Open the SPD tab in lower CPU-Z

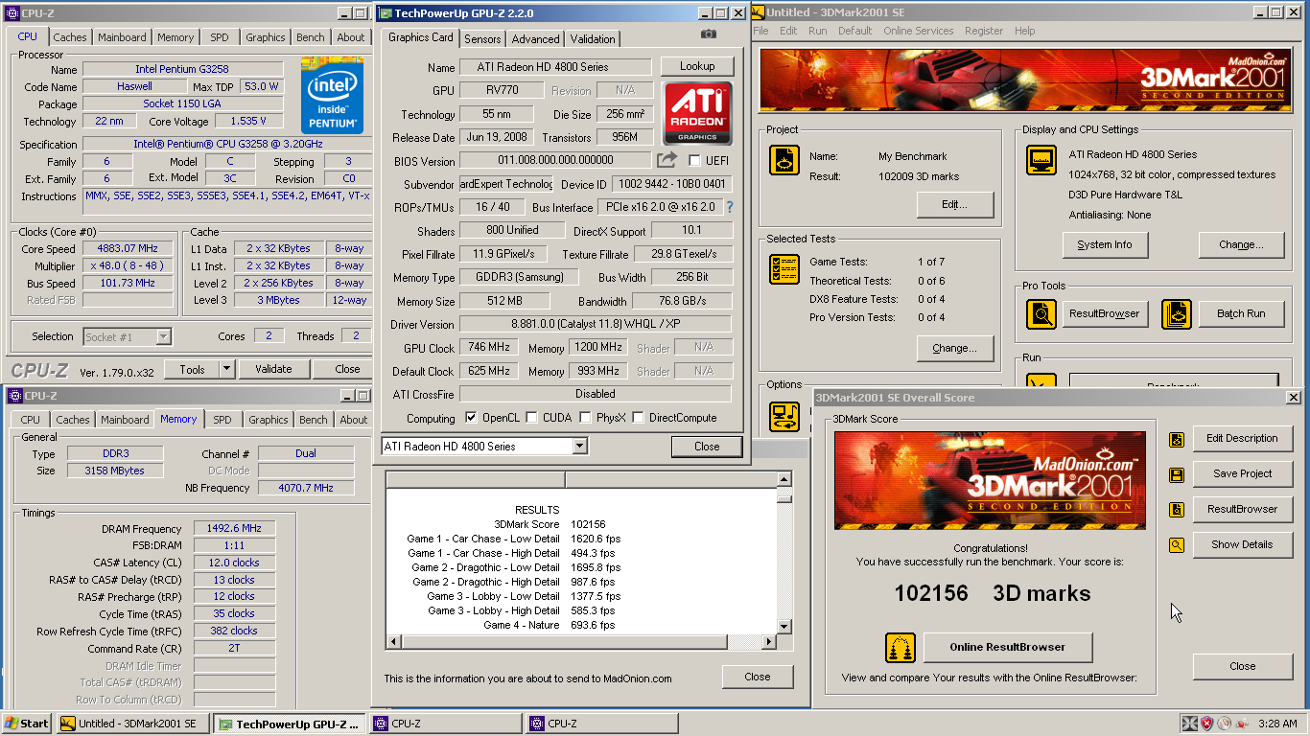(222, 420)
